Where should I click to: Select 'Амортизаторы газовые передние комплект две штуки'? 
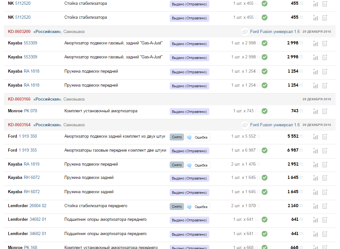pyautogui.click(x=115, y=150)
